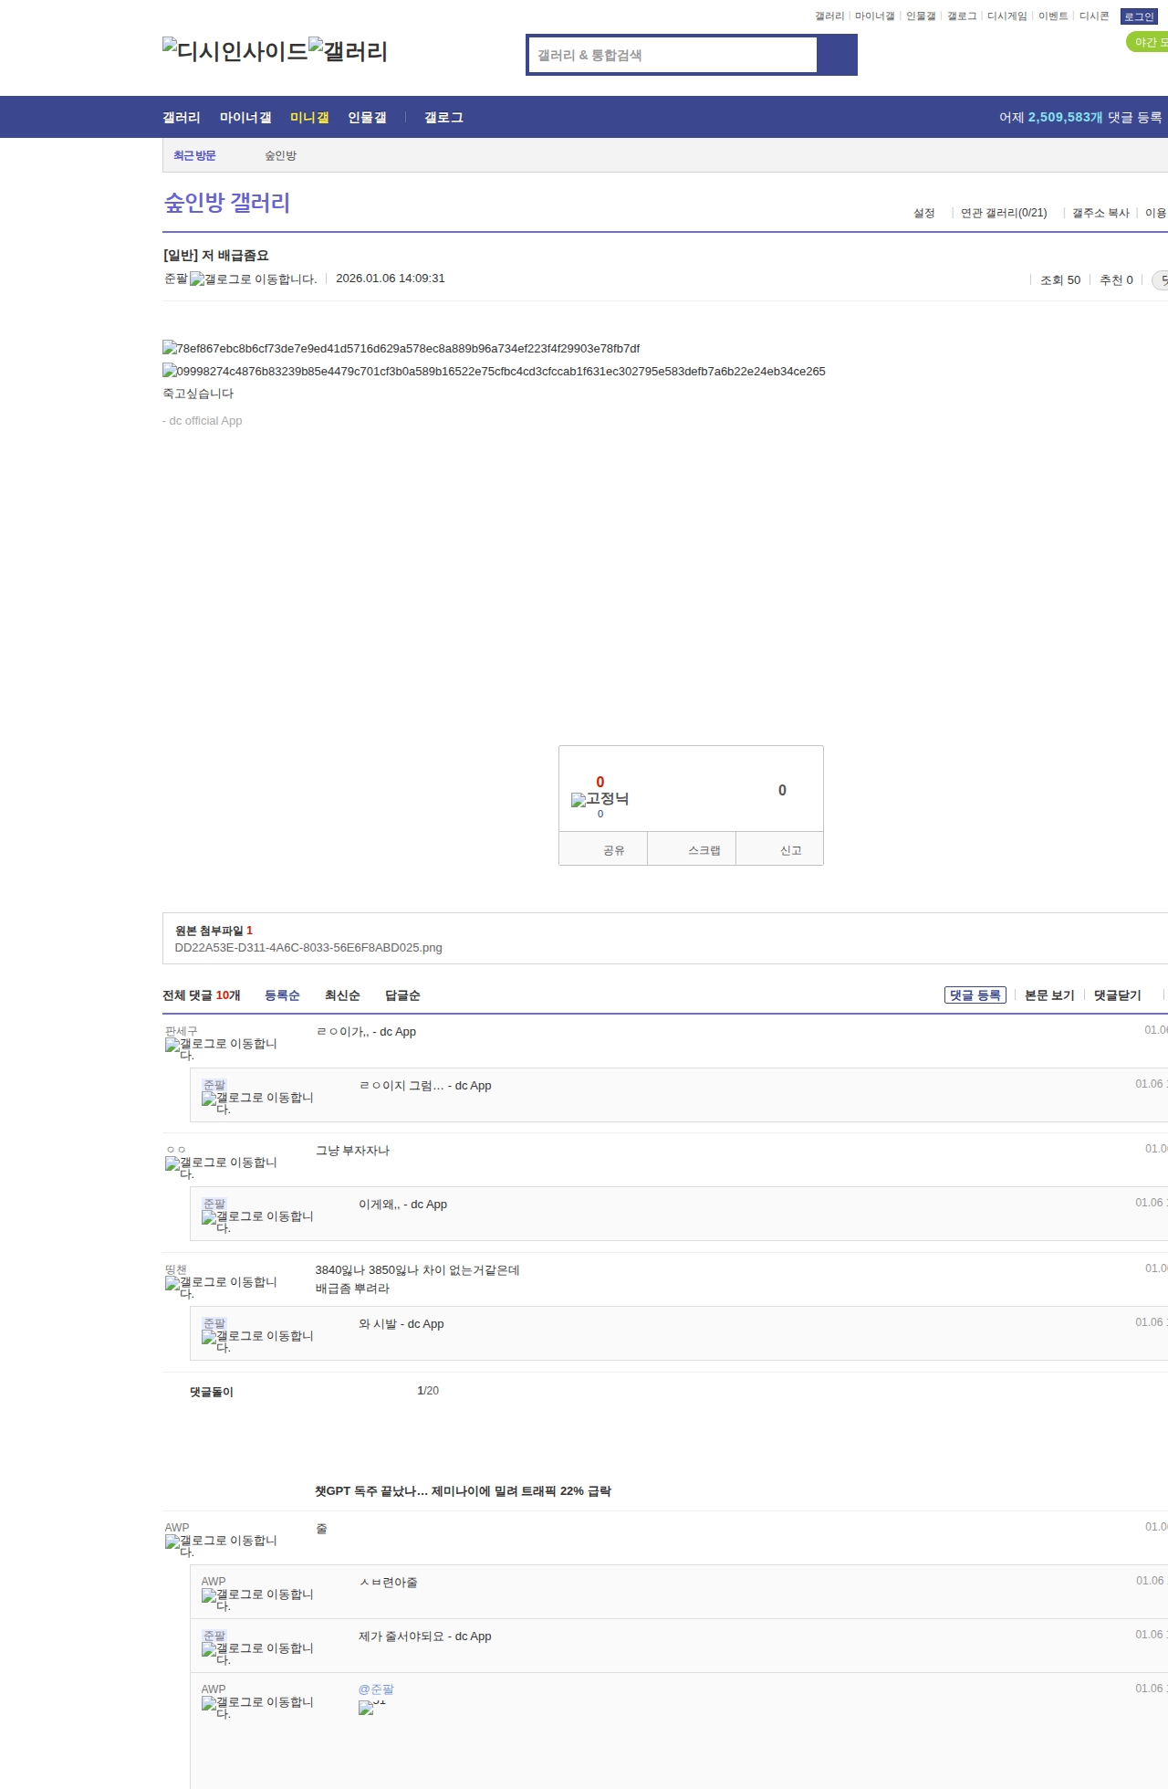Click the comment '3840있나 3850있나 차이 없는거같은데'

pos(417,1270)
